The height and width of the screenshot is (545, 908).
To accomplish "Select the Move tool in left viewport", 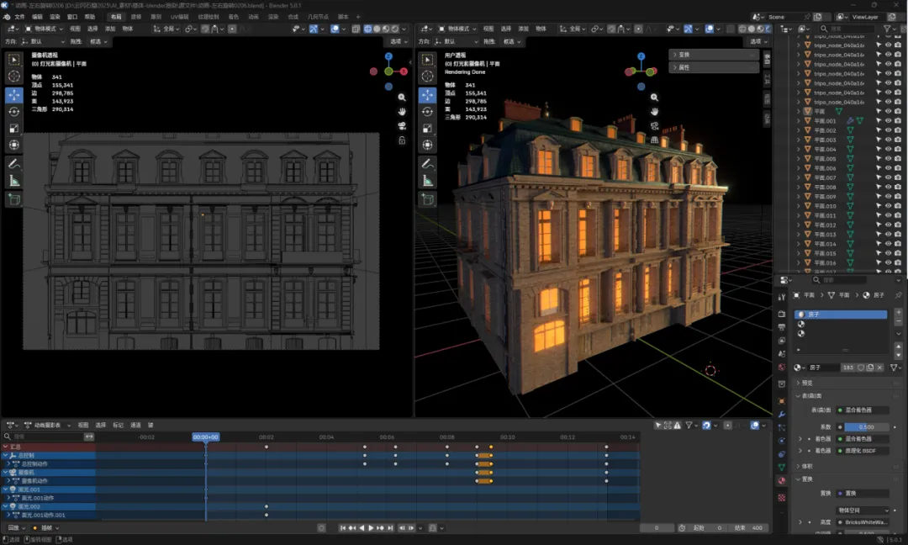I will 14,95.
